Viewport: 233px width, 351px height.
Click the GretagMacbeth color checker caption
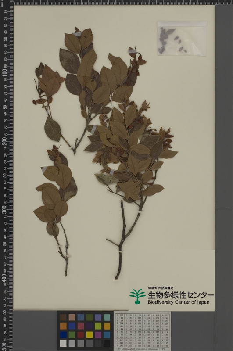point(142,349)
